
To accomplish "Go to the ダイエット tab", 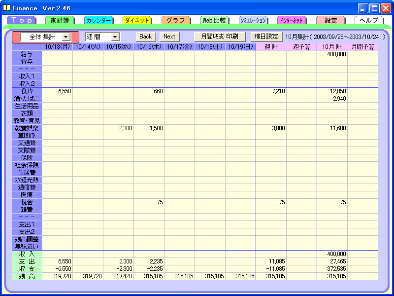I will [x=137, y=20].
